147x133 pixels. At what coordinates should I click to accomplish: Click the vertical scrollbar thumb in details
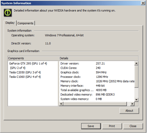[137, 77]
